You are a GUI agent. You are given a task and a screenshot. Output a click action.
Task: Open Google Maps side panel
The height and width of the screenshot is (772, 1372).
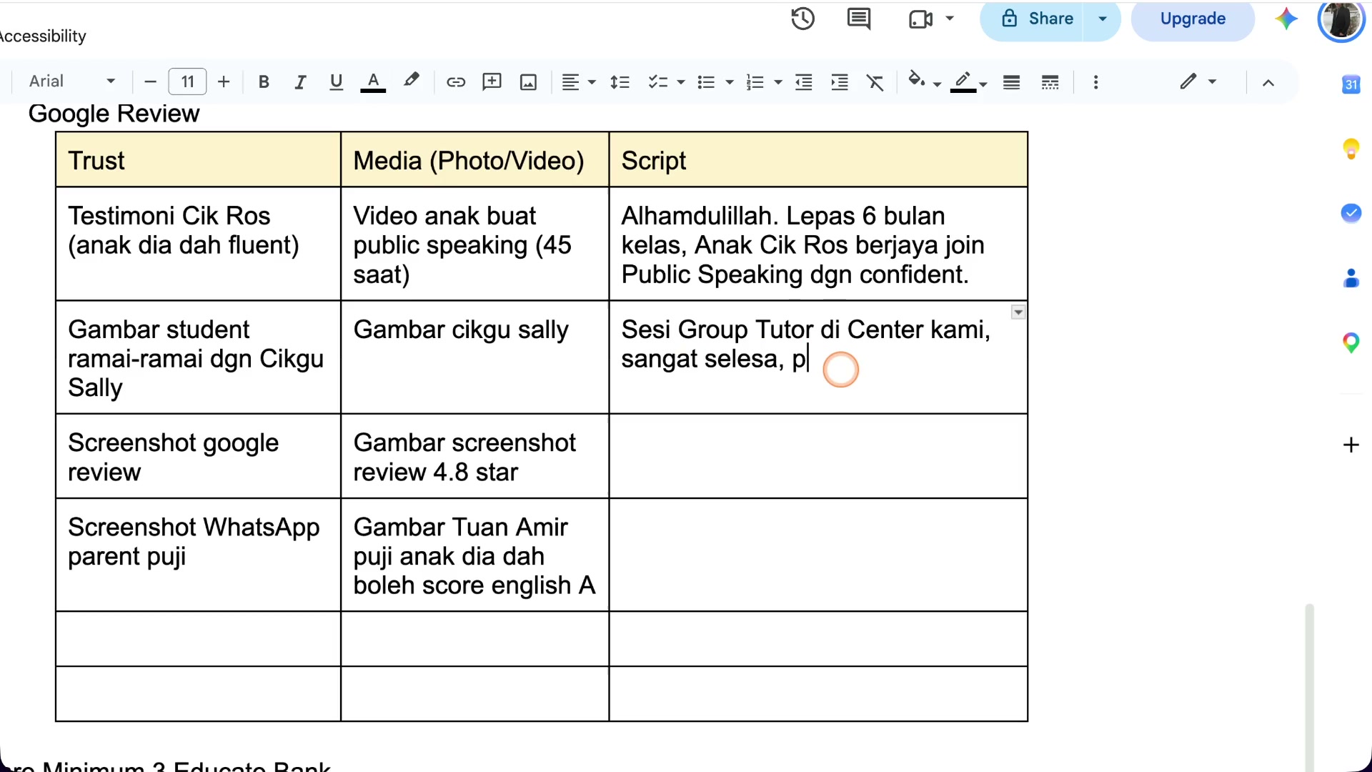1351,343
